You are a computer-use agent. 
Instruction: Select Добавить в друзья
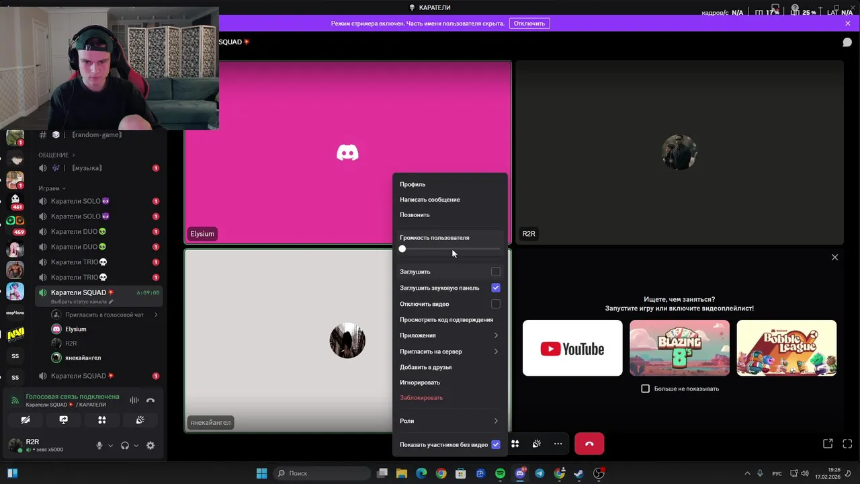click(449, 367)
